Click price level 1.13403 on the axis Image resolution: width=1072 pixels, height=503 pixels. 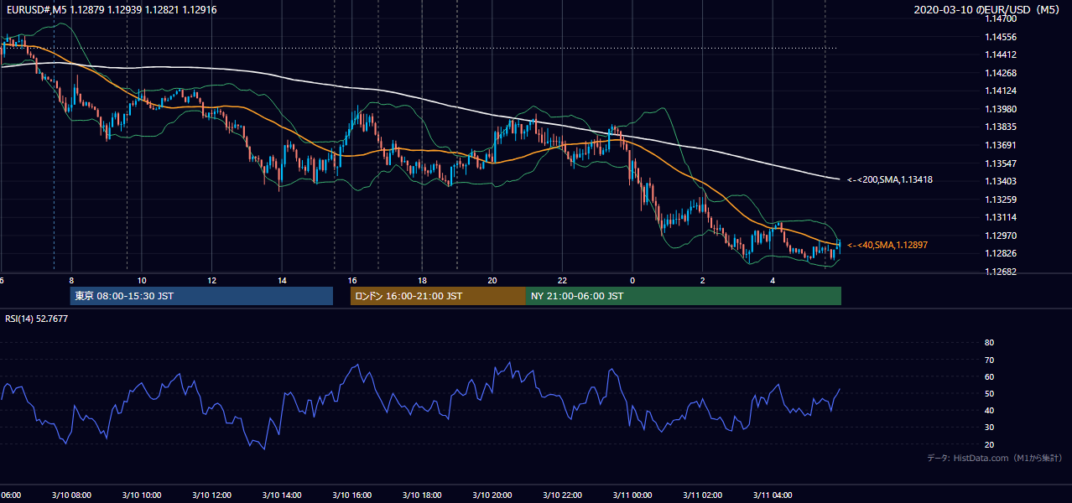coord(1001,181)
